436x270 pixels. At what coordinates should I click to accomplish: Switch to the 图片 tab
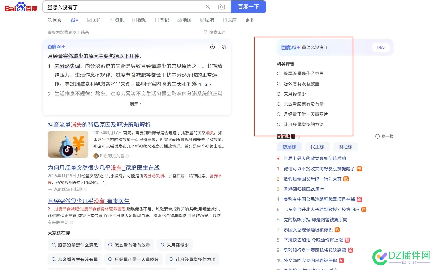pos(94,20)
